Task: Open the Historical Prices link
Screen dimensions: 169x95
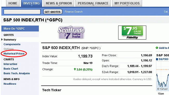Action: coord(14,53)
